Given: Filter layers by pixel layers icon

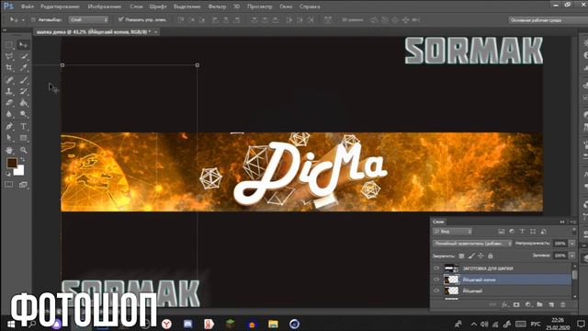Looking at the screenshot, I should [502, 232].
